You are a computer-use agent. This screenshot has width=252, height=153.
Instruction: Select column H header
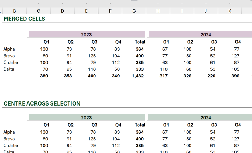coord(158,11)
